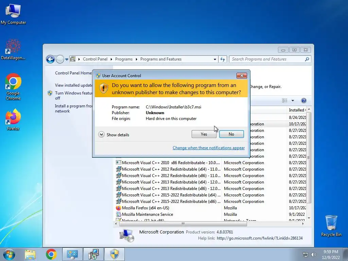
Task: Click the search magnifier icon in Control Panel
Action: coord(307,59)
